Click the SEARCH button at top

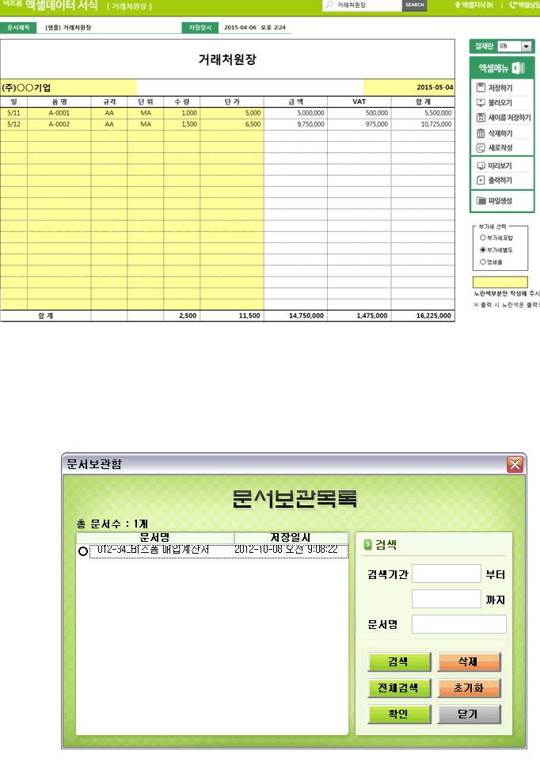(415, 5)
